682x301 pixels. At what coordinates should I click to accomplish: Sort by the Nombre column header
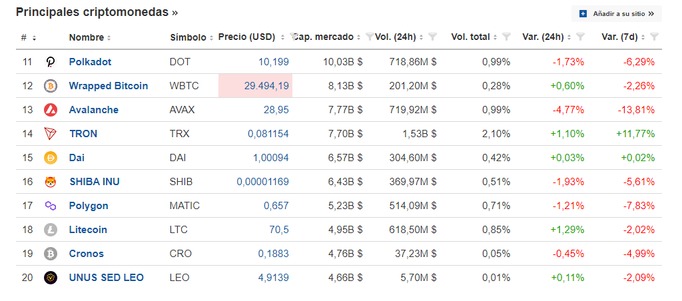(90, 37)
